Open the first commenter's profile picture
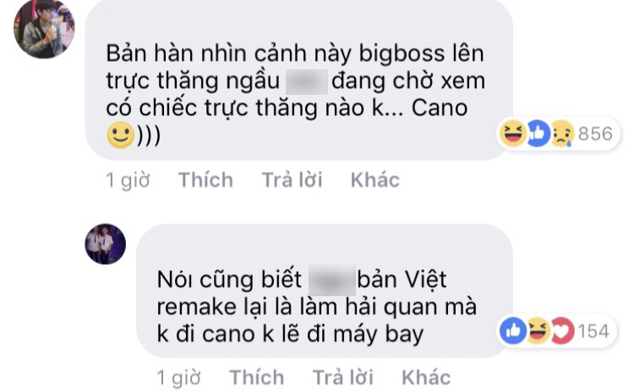 [44, 28]
